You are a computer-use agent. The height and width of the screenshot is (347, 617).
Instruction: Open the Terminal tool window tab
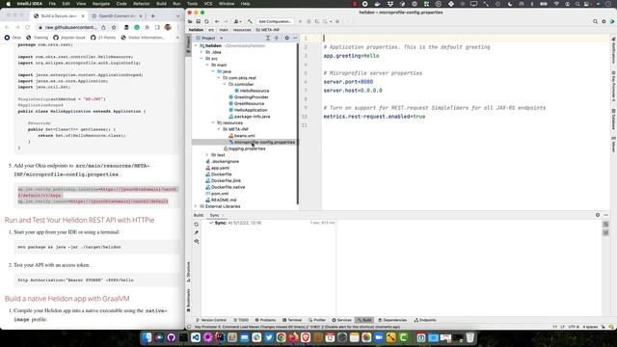pyautogui.click(x=292, y=320)
